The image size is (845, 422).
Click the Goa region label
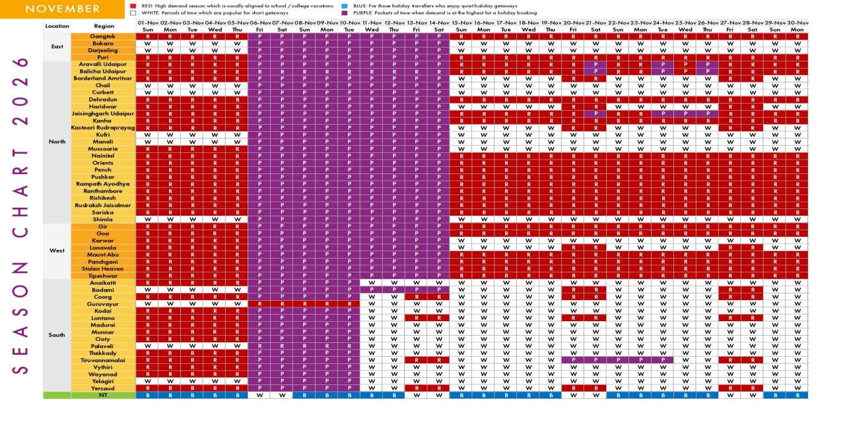(x=102, y=233)
